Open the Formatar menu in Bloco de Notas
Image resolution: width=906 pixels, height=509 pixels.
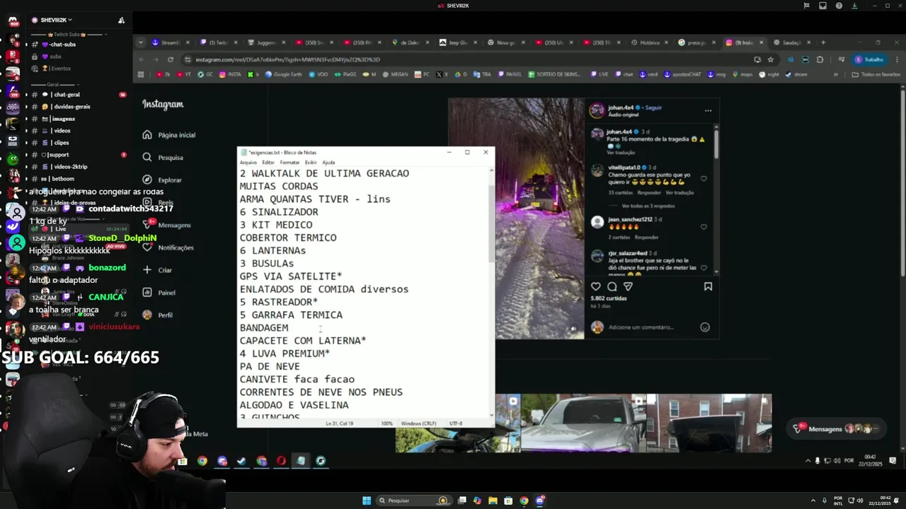pos(289,163)
